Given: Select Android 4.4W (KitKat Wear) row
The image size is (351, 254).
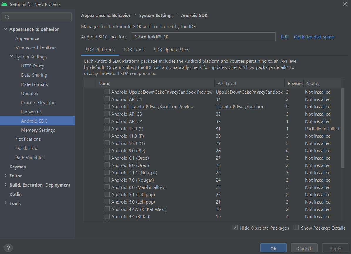Looking at the screenshot, I should 213,209.
